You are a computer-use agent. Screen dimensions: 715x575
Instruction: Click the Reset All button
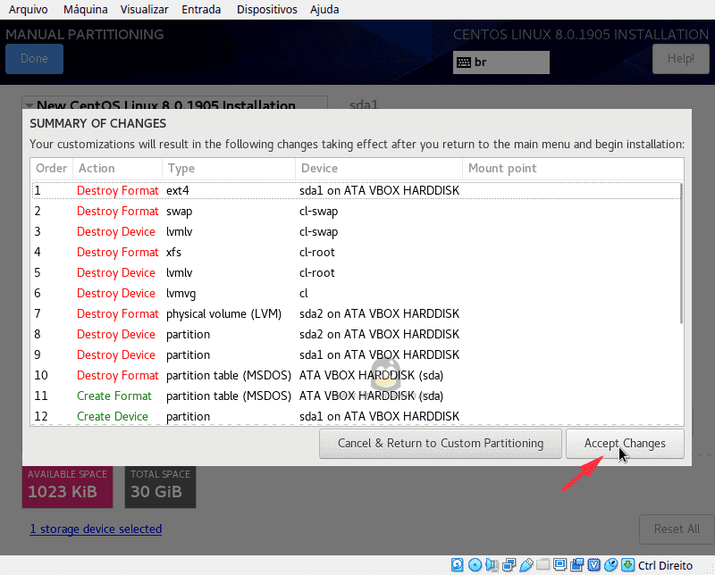pyautogui.click(x=677, y=529)
